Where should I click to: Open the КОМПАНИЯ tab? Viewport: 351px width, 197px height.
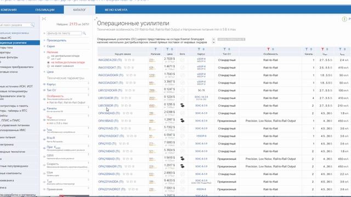9,10
